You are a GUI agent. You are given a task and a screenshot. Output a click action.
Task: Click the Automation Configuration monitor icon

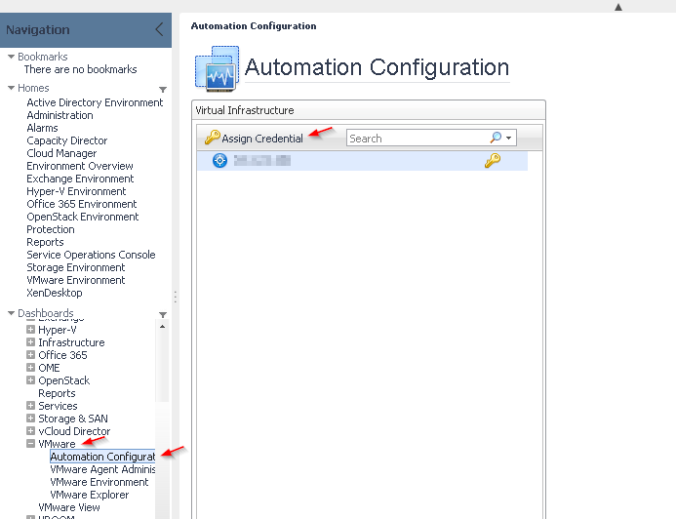click(x=217, y=68)
